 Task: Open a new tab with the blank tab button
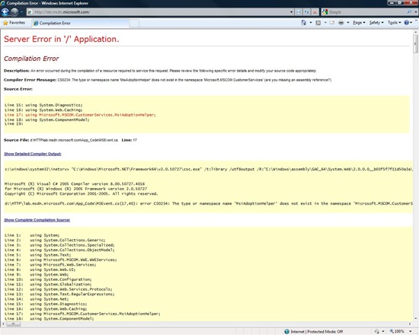click(x=134, y=24)
